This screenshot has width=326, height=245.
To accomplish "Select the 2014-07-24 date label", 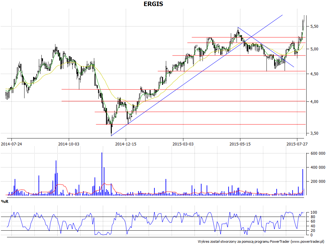I will (11, 144).
